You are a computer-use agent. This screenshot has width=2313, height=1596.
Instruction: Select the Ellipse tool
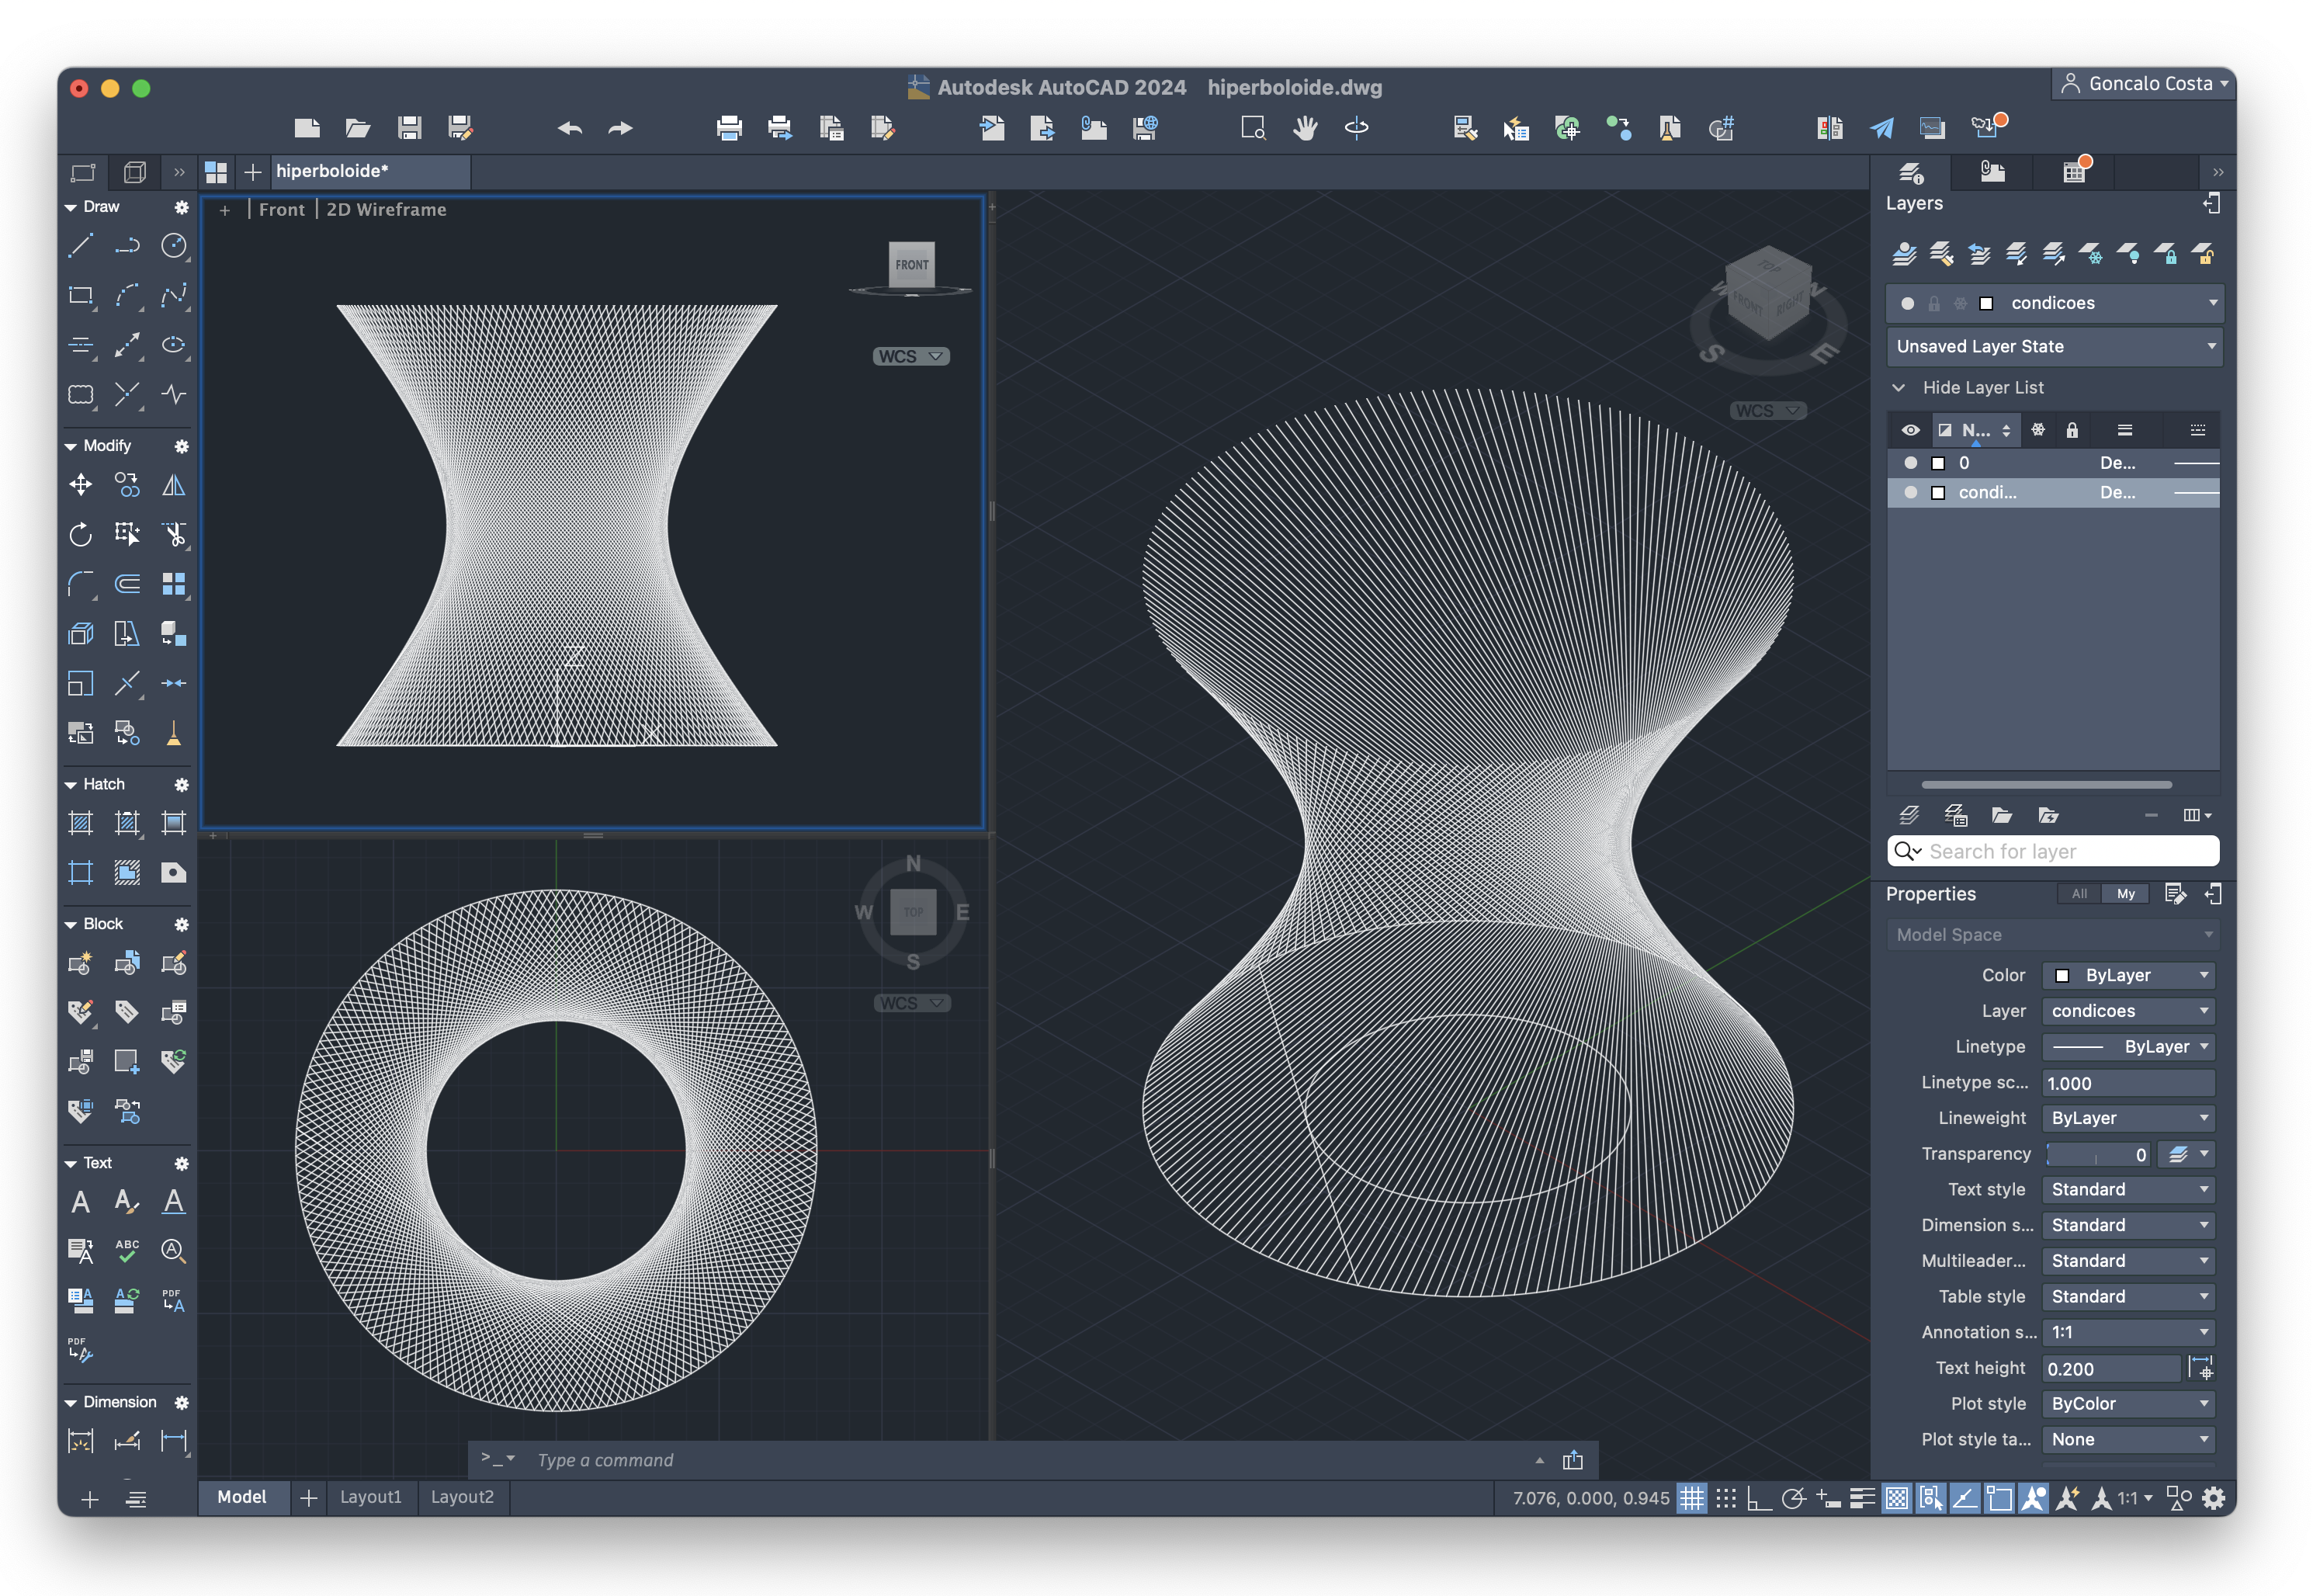click(174, 345)
